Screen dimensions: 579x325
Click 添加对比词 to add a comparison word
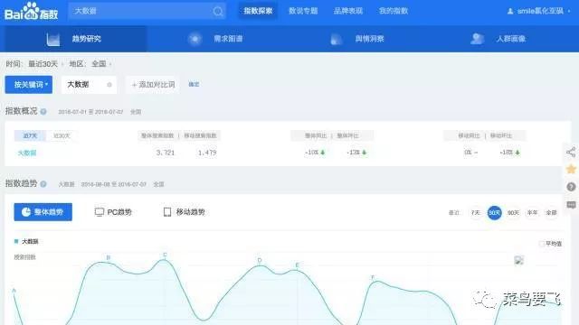(x=153, y=85)
